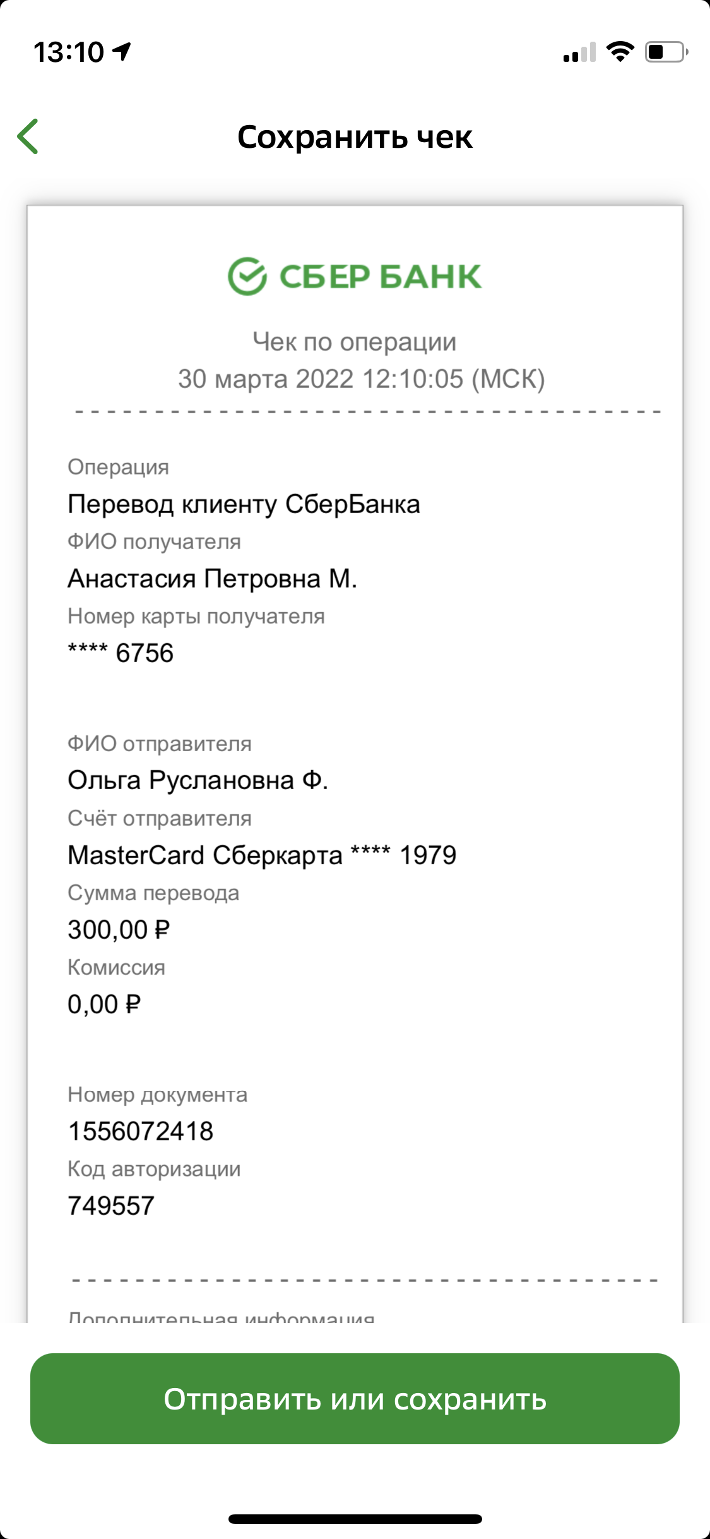This screenshot has width=710, height=1539.
Task: Tap the СБЕР БАНК logo text
Action: click(380, 277)
